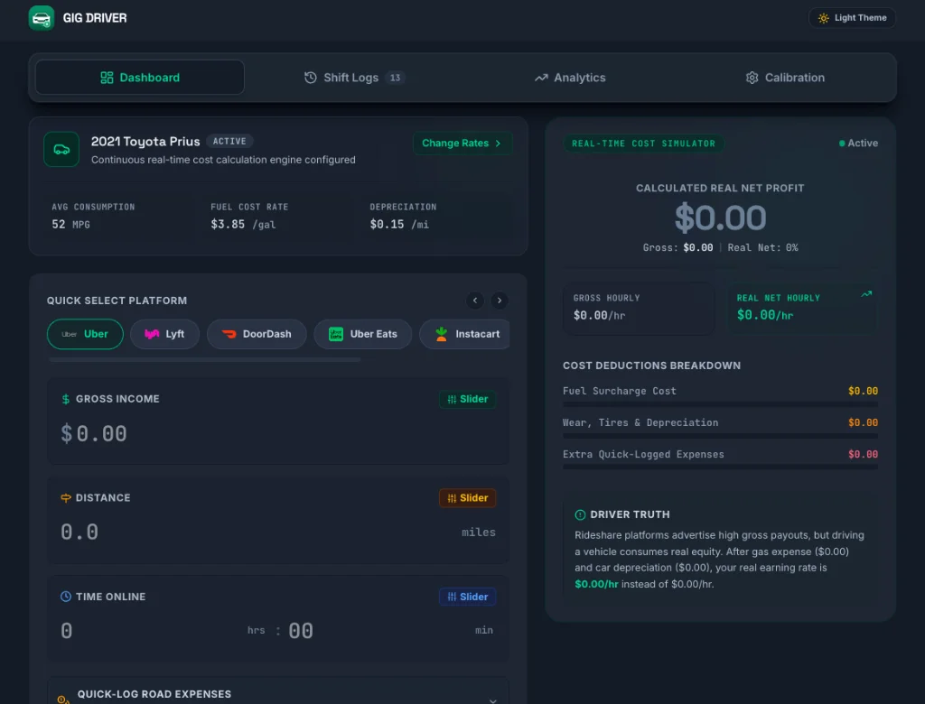
Task: Select the $3.85 /gal fuel cost rate
Action: [x=243, y=225]
